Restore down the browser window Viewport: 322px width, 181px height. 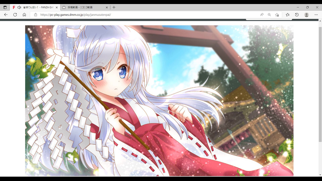(308, 7)
